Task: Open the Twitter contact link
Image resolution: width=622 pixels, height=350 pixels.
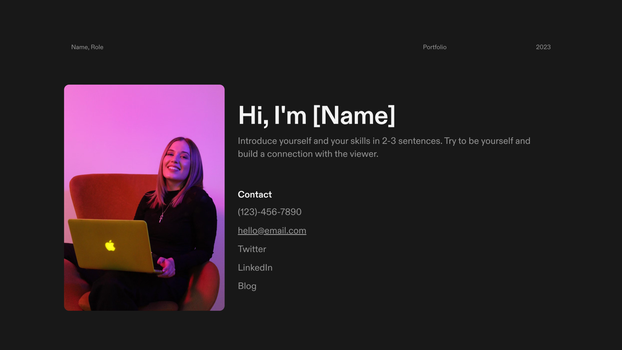Action: click(x=252, y=249)
